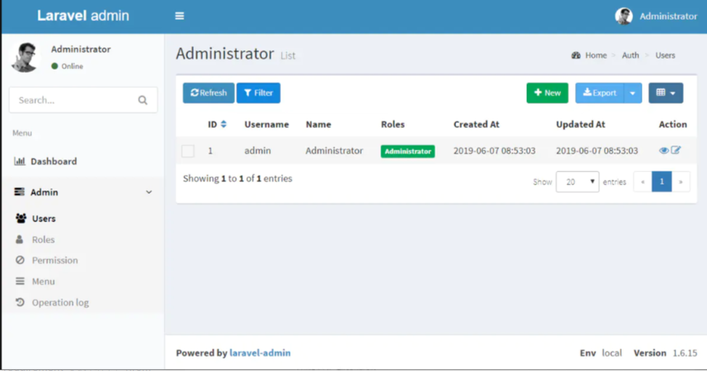Select page 1 in pagination

[x=662, y=182]
